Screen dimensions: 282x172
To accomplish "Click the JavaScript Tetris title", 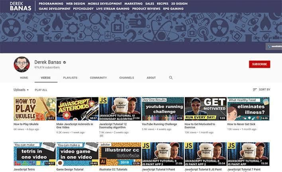I will pyautogui.click(x=24, y=169).
